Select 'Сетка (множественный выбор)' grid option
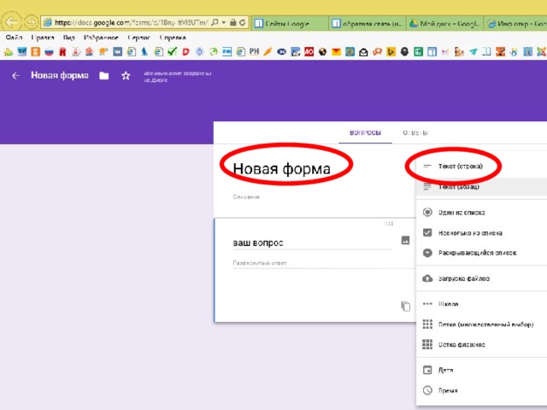 tap(485, 325)
